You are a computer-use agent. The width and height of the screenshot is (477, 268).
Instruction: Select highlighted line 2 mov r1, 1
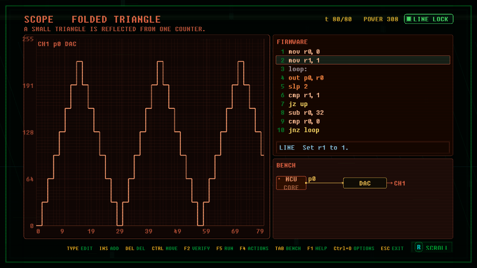(363, 60)
